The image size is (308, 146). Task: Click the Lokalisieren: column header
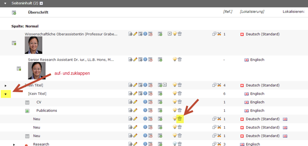(294, 12)
